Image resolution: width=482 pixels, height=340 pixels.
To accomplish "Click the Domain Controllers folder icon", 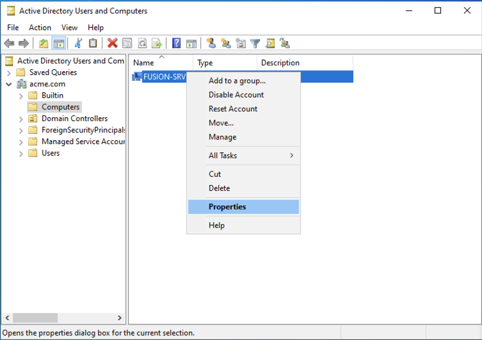I will 33,118.
